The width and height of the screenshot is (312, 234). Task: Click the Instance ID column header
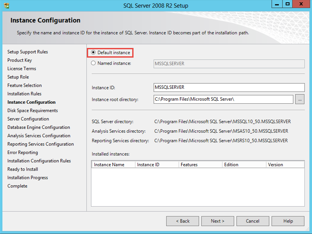[156, 165]
